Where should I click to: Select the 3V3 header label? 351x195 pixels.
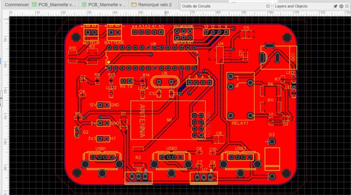92,139
